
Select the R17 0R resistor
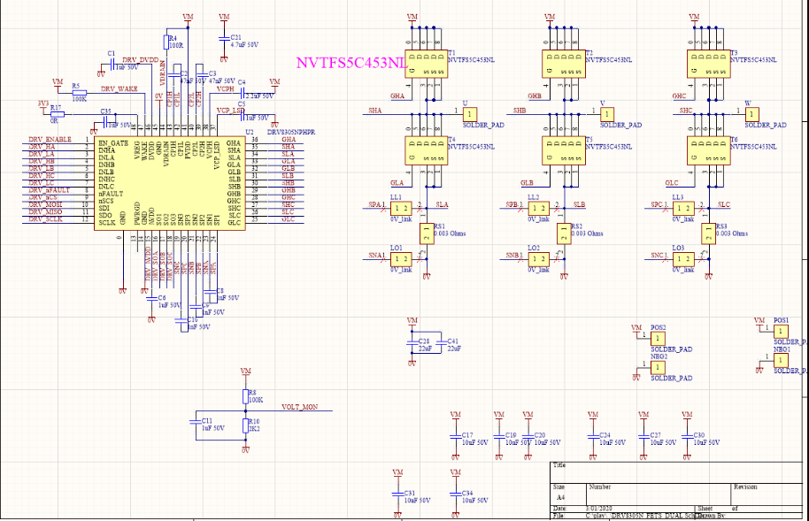(x=58, y=114)
